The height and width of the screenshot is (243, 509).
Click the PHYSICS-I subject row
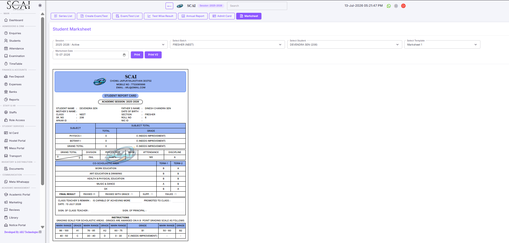coord(120,136)
